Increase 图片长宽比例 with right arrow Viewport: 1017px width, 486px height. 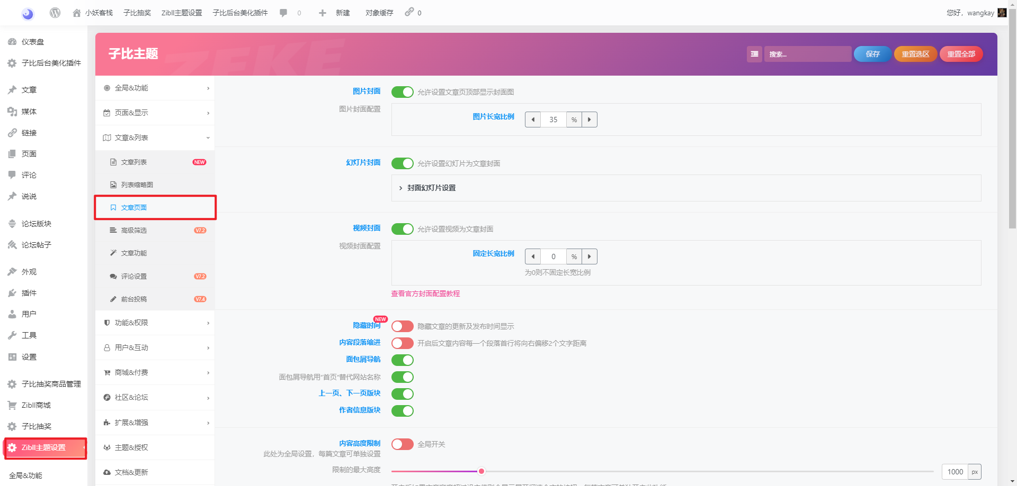(590, 120)
